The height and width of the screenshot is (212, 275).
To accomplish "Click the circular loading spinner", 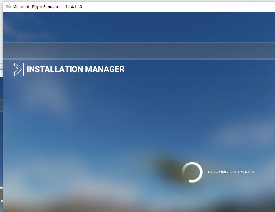I will click(x=192, y=172).
